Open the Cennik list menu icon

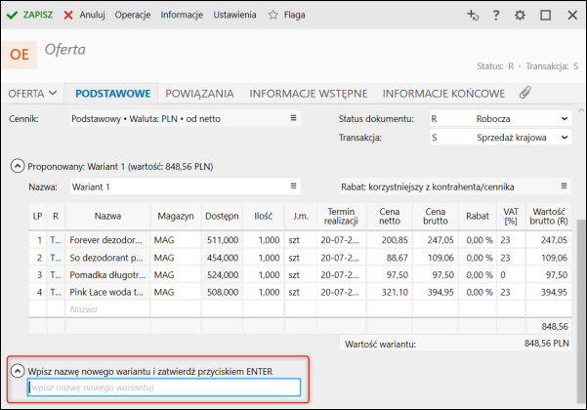(x=293, y=118)
